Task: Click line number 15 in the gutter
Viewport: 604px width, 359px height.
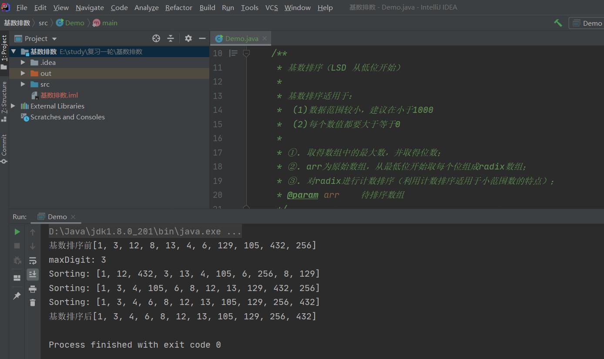Action: pos(218,125)
